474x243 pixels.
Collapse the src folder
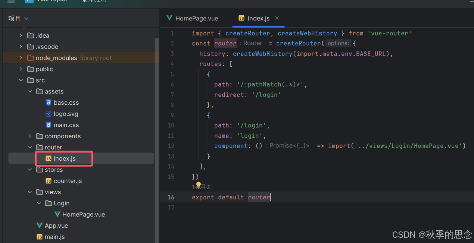coord(21,80)
